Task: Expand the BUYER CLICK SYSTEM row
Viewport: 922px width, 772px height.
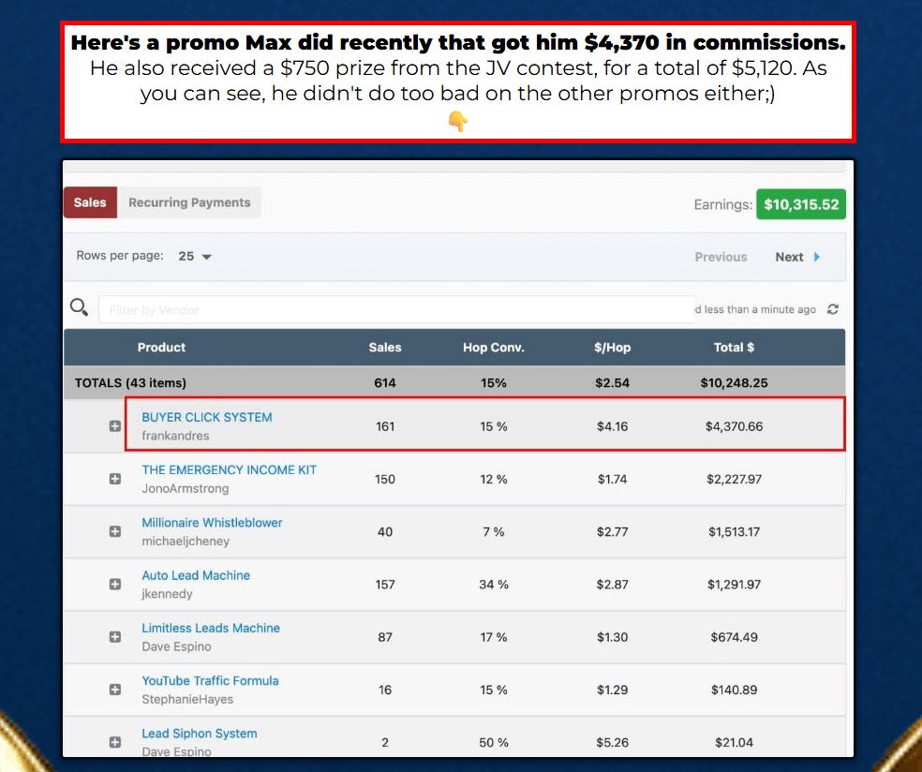Action: [x=115, y=426]
